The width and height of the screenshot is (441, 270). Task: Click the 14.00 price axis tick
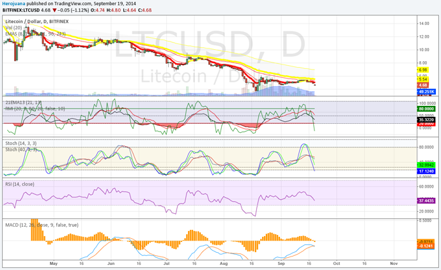[x=424, y=24]
